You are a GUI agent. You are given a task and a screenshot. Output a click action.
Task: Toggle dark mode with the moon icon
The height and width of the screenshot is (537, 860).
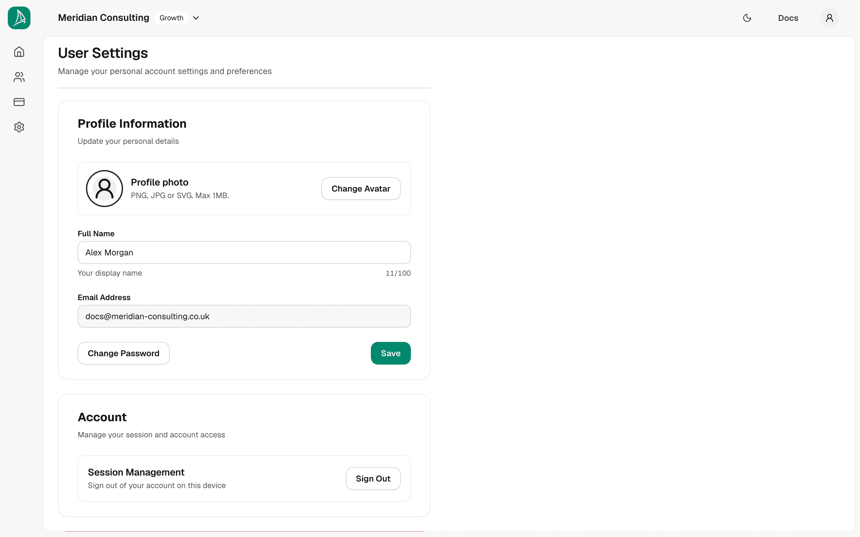click(747, 18)
